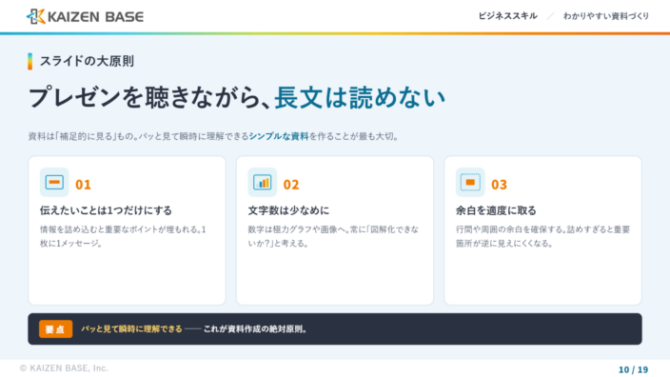Select the わかりやすい資料づくり breadcrumb
The height and width of the screenshot is (377, 670).
(606, 16)
